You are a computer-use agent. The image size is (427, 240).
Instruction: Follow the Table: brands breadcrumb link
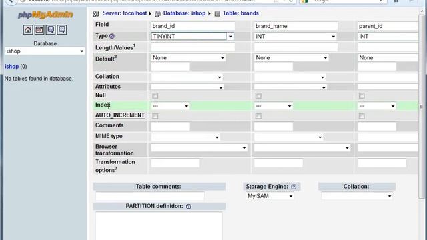[241, 13]
